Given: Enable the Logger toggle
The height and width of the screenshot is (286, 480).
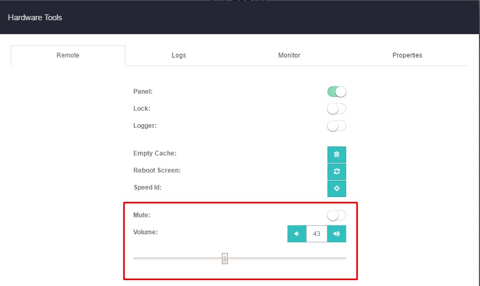Looking at the screenshot, I should pos(337,126).
